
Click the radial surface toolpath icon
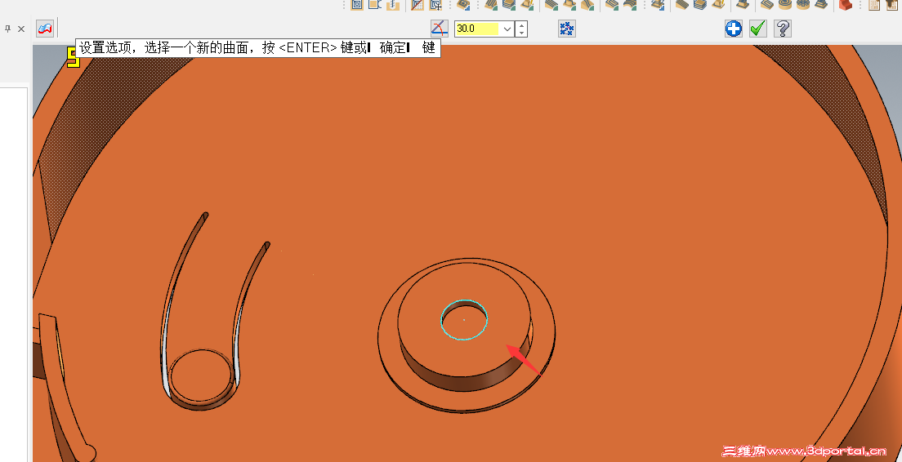pyautogui.click(x=803, y=5)
